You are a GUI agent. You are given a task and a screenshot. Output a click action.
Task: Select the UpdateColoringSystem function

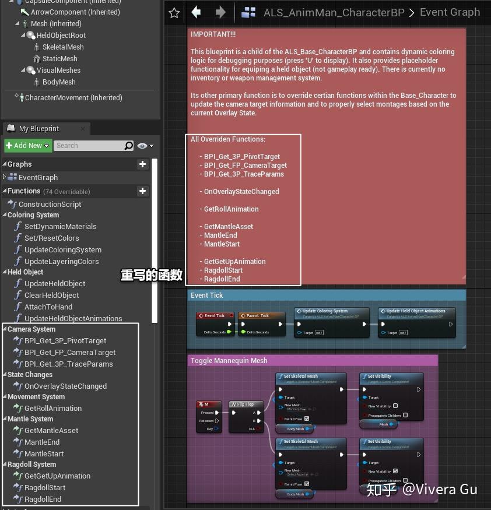62,249
